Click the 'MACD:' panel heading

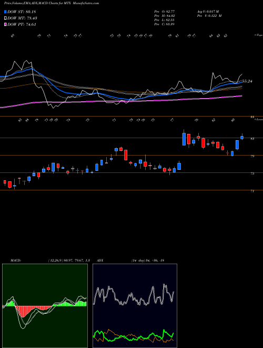pyautogui.click(x=16, y=260)
